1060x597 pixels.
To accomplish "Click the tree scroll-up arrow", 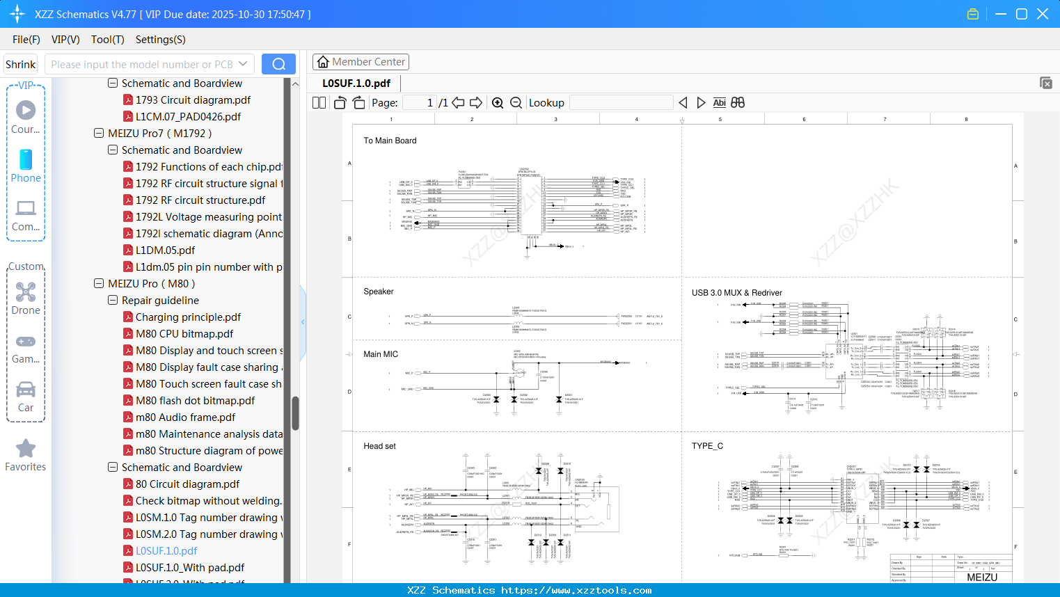I will [x=295, y=84].
